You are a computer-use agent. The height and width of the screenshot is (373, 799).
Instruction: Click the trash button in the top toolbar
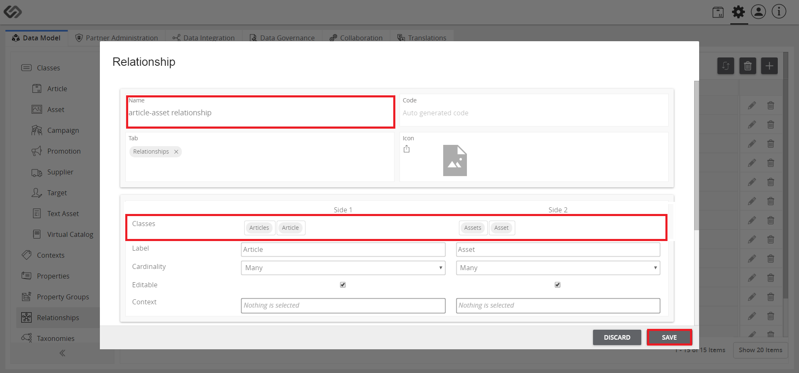pyautogui.click(x=748, y=66)
